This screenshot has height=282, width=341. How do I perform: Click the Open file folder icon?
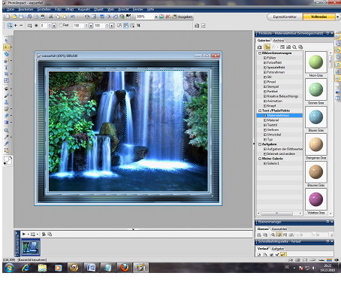[x=14, y=17]
